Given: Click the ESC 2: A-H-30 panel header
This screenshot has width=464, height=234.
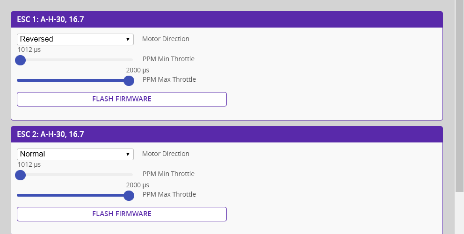Looking at the screenshot, I should pos(226,135).
